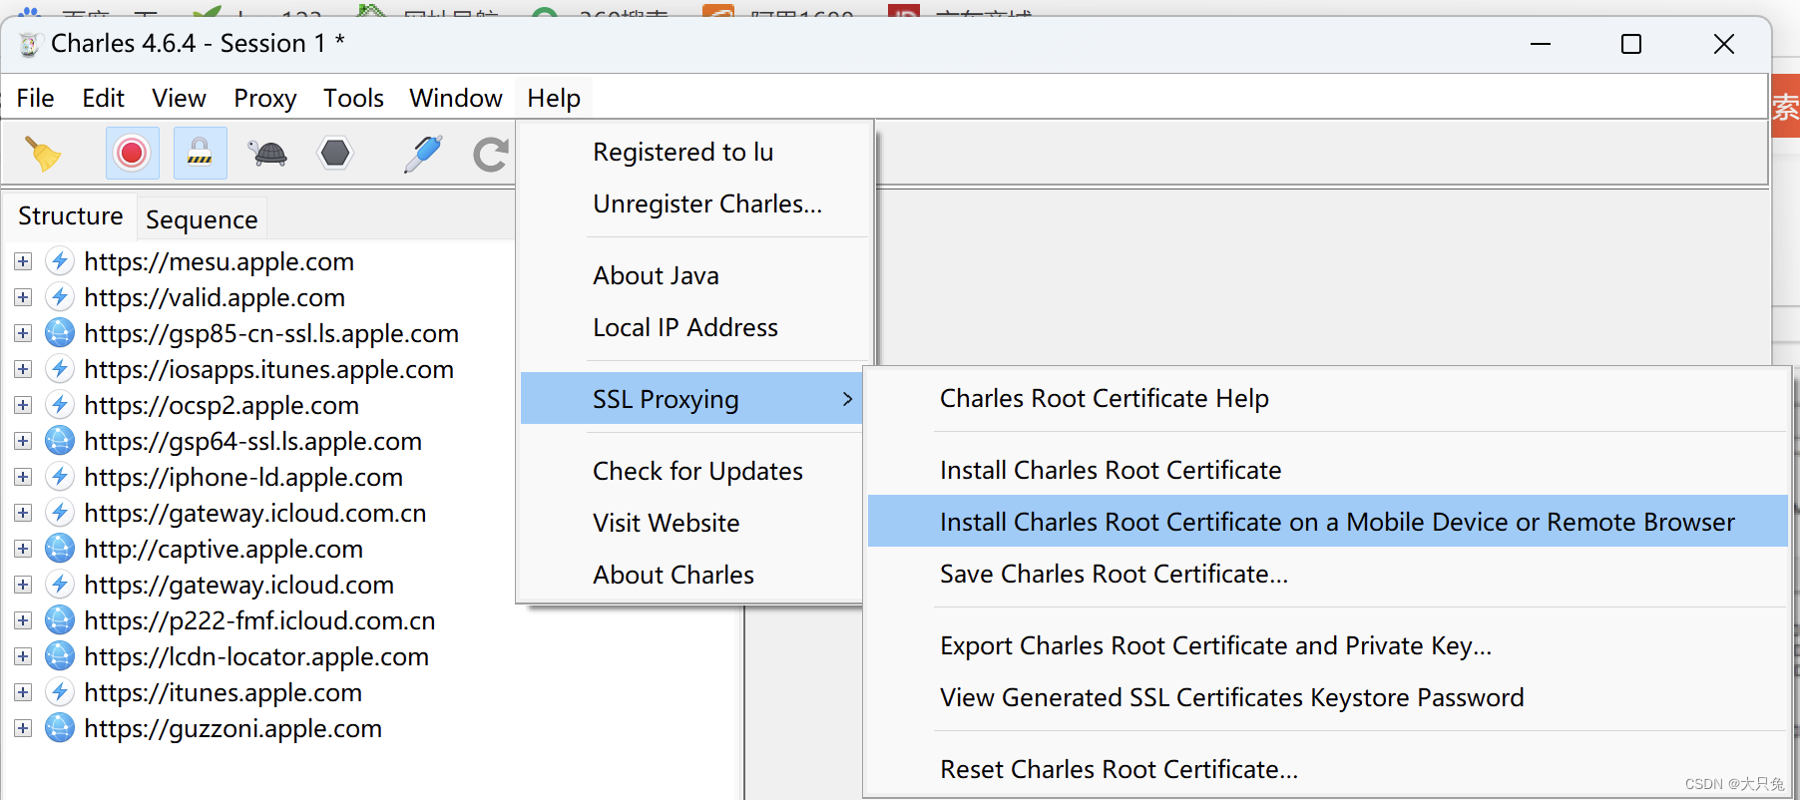1800x800 pixels.
Task: Open Charles Root Certificate Help
Action: pyautogui.click(x=1327, y=398)
